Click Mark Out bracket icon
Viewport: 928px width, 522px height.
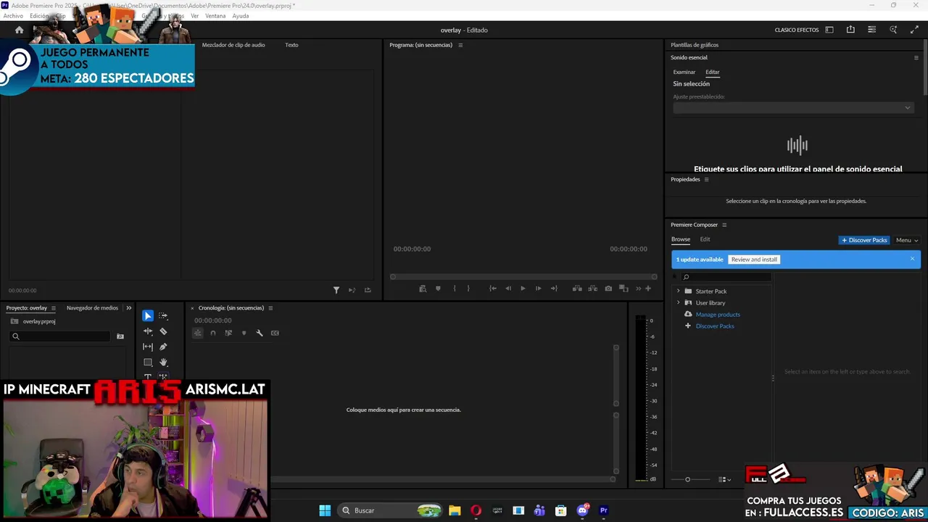coord(468,289)
